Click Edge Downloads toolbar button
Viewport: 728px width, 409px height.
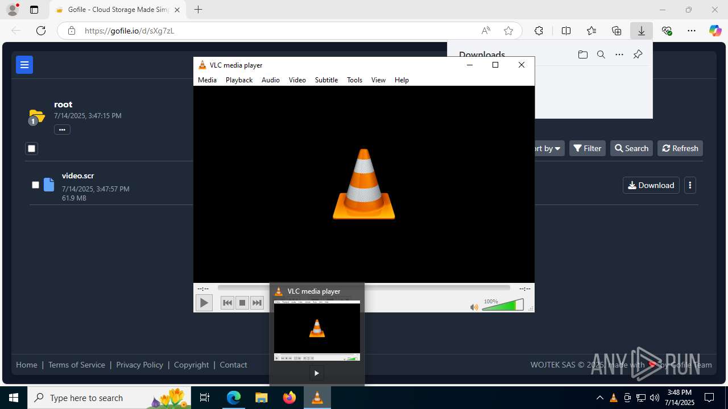coord(642,31)
